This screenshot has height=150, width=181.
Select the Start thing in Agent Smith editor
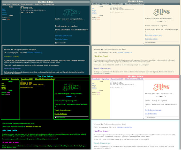[x=3, y=84]
